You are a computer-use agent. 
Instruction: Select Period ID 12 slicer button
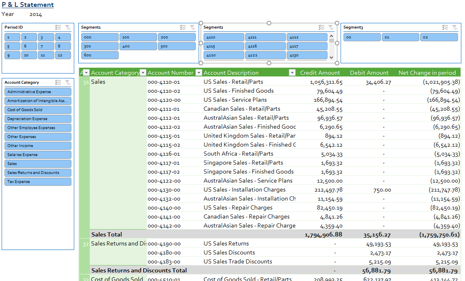tap(63, 55)
